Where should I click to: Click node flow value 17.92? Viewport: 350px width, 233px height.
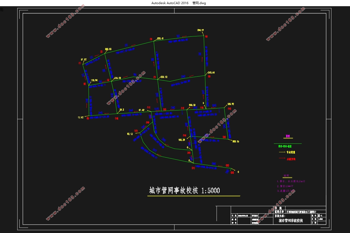coord(81,117)
